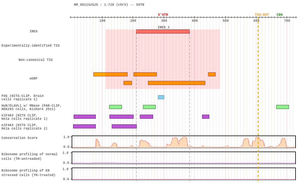Click the blue FUS binding site box

point(161,97)
